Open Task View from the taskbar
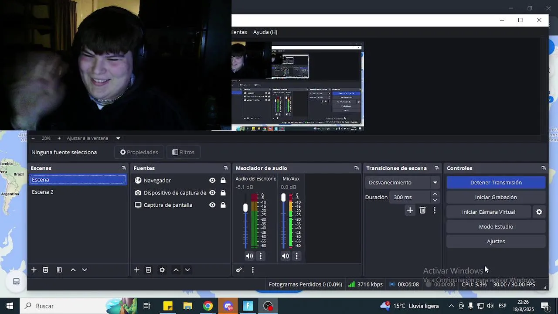Screen dimensions: 558x314 (147, 306)
